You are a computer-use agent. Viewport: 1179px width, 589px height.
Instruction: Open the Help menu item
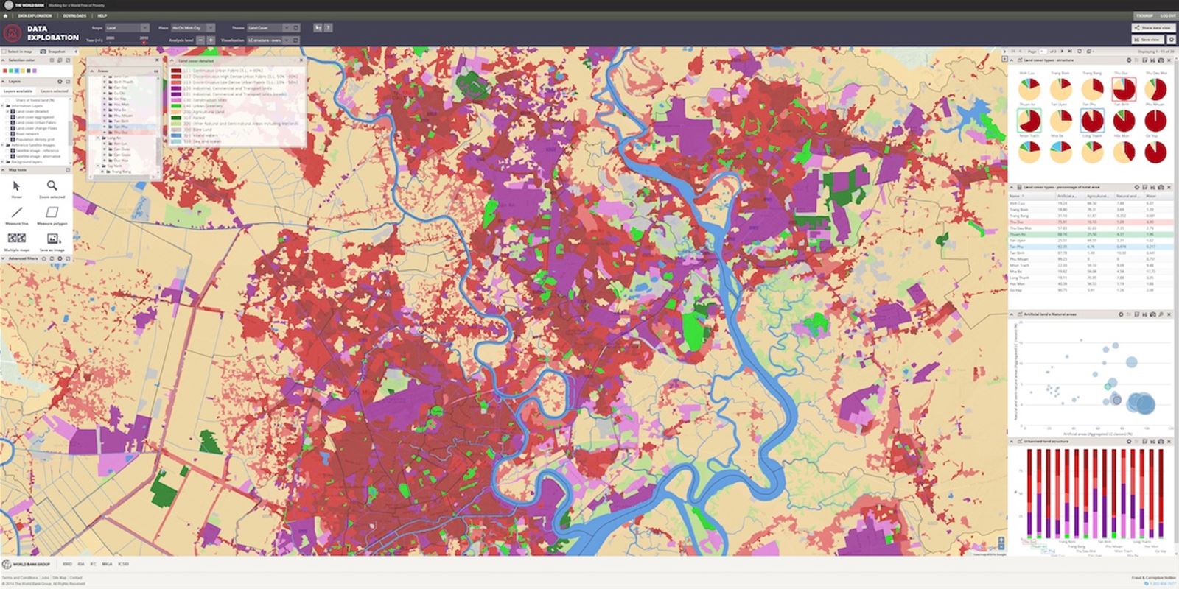[x=102, y=15]
